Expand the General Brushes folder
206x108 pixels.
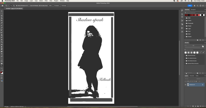pyautogui.click(x=185, y=55)
